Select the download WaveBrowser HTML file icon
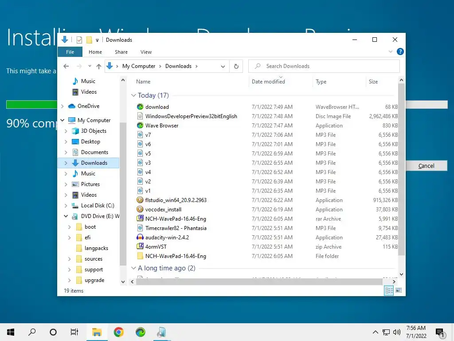Image resolution: width=454 pixels, height=341 pixels. (x=140, y=107)
